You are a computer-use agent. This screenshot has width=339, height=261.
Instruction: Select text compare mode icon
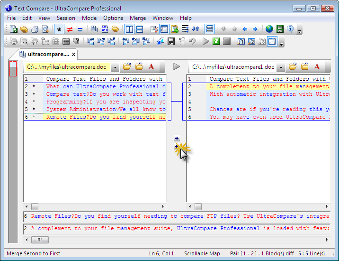tap(94, 29)
